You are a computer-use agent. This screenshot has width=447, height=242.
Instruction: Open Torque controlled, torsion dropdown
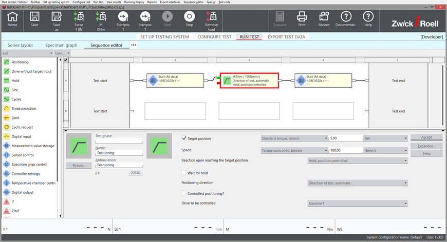pyautogui.click(x=294, y=150)
